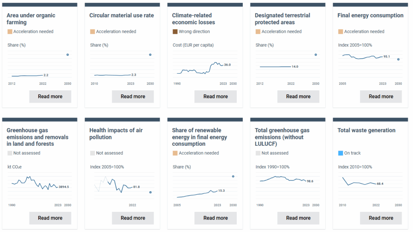
Task: Click the blue 'On track' status swatch
Action: 340,153
